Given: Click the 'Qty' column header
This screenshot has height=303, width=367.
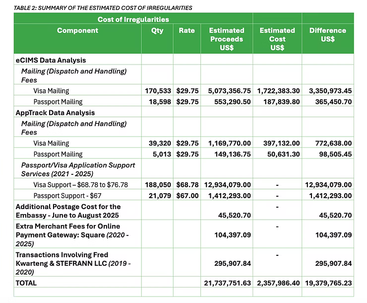Looking at the screenshot, I should (157, 31).
